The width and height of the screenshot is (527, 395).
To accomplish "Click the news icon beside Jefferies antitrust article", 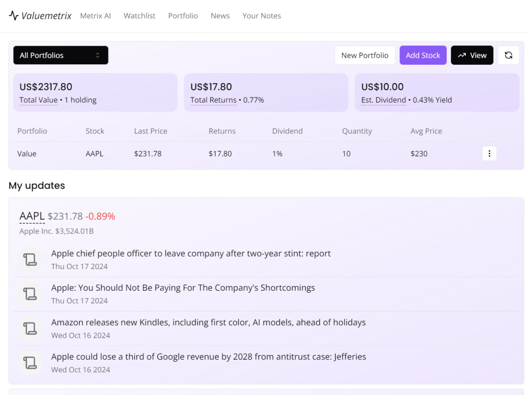I will tap(30, 363).
